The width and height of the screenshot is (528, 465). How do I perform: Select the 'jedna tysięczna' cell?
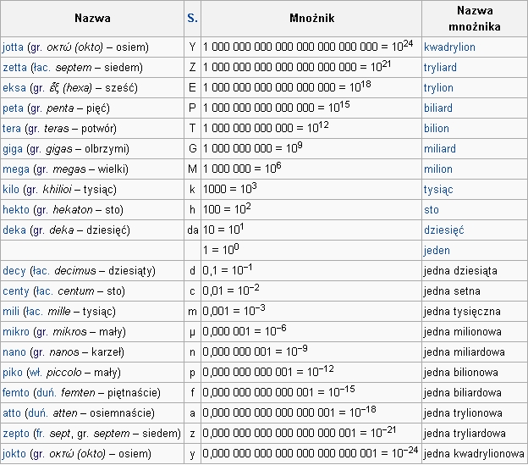(475, 312)
